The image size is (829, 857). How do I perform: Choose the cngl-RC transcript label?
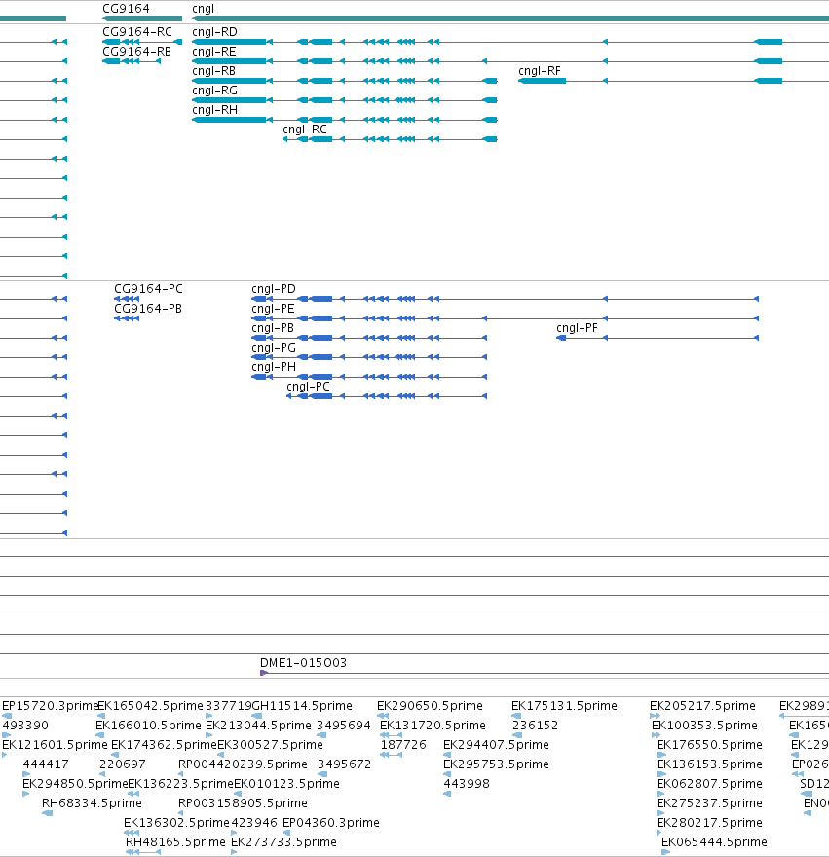305,130
